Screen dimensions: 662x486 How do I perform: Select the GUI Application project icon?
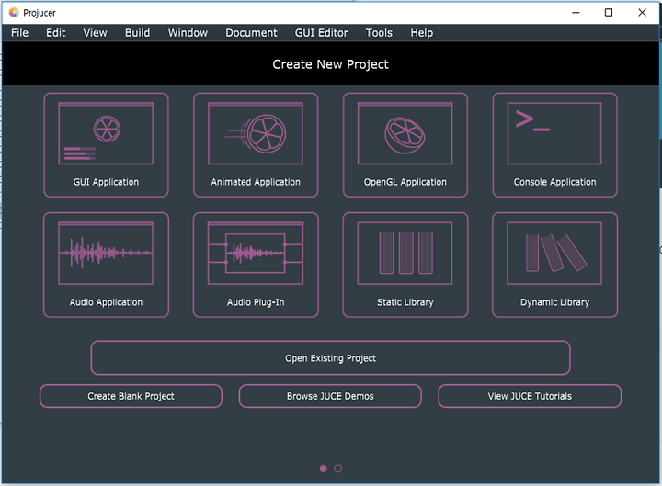point(106,133)
